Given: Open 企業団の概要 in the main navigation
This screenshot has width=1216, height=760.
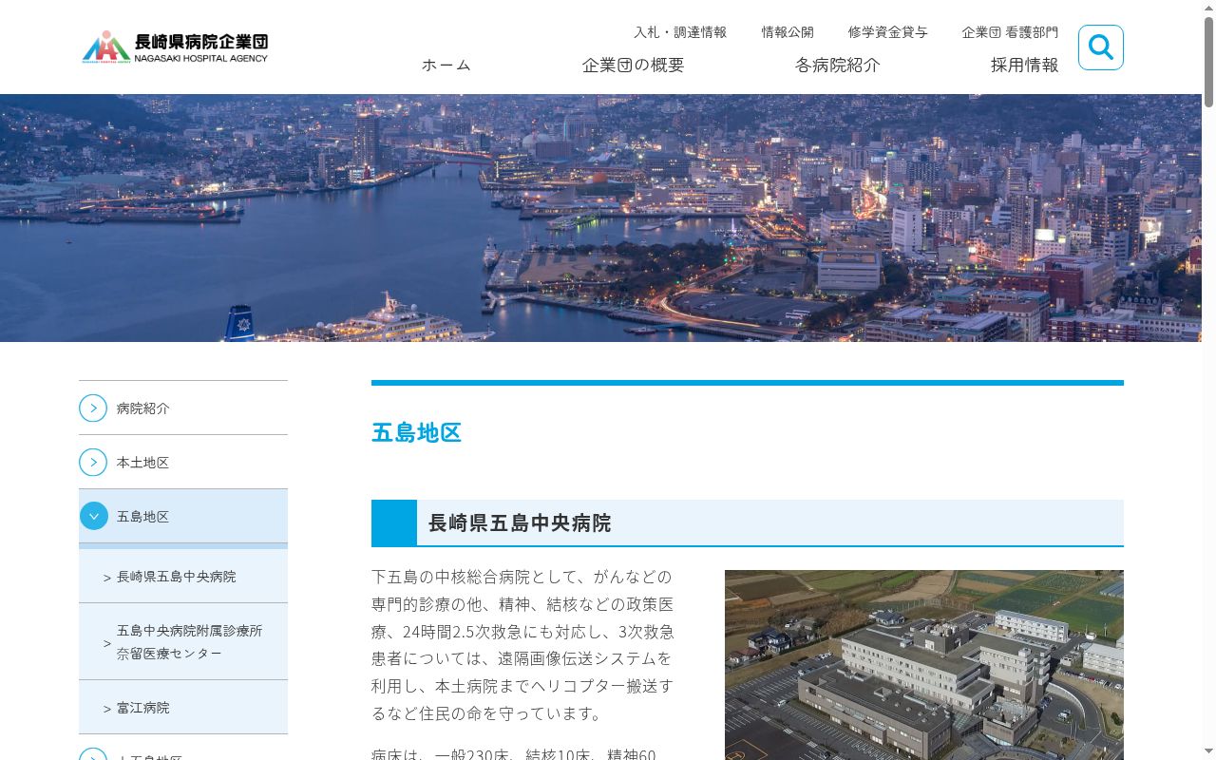Looking at the screenshot, I should coord(633,65).
